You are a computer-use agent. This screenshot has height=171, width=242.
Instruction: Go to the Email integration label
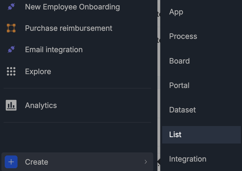[x=54, y=50]
